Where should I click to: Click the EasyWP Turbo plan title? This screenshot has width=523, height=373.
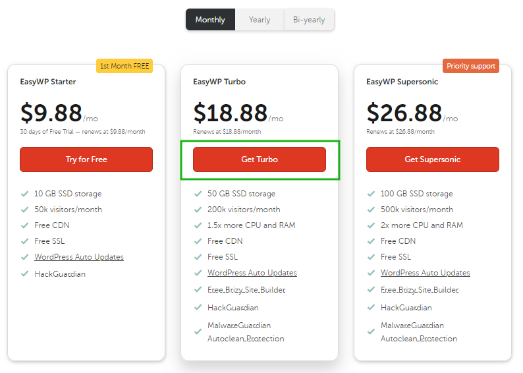tap(219, 82)
